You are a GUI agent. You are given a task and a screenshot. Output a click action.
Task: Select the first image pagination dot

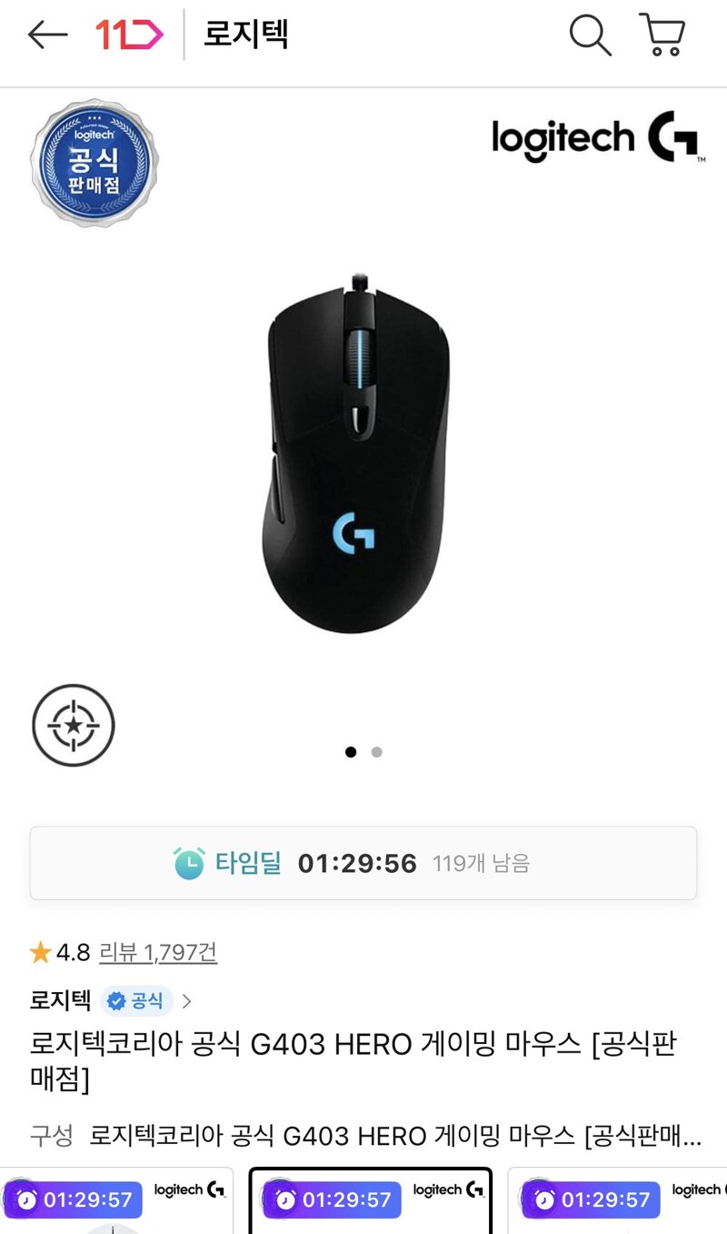tap(351, 752)
